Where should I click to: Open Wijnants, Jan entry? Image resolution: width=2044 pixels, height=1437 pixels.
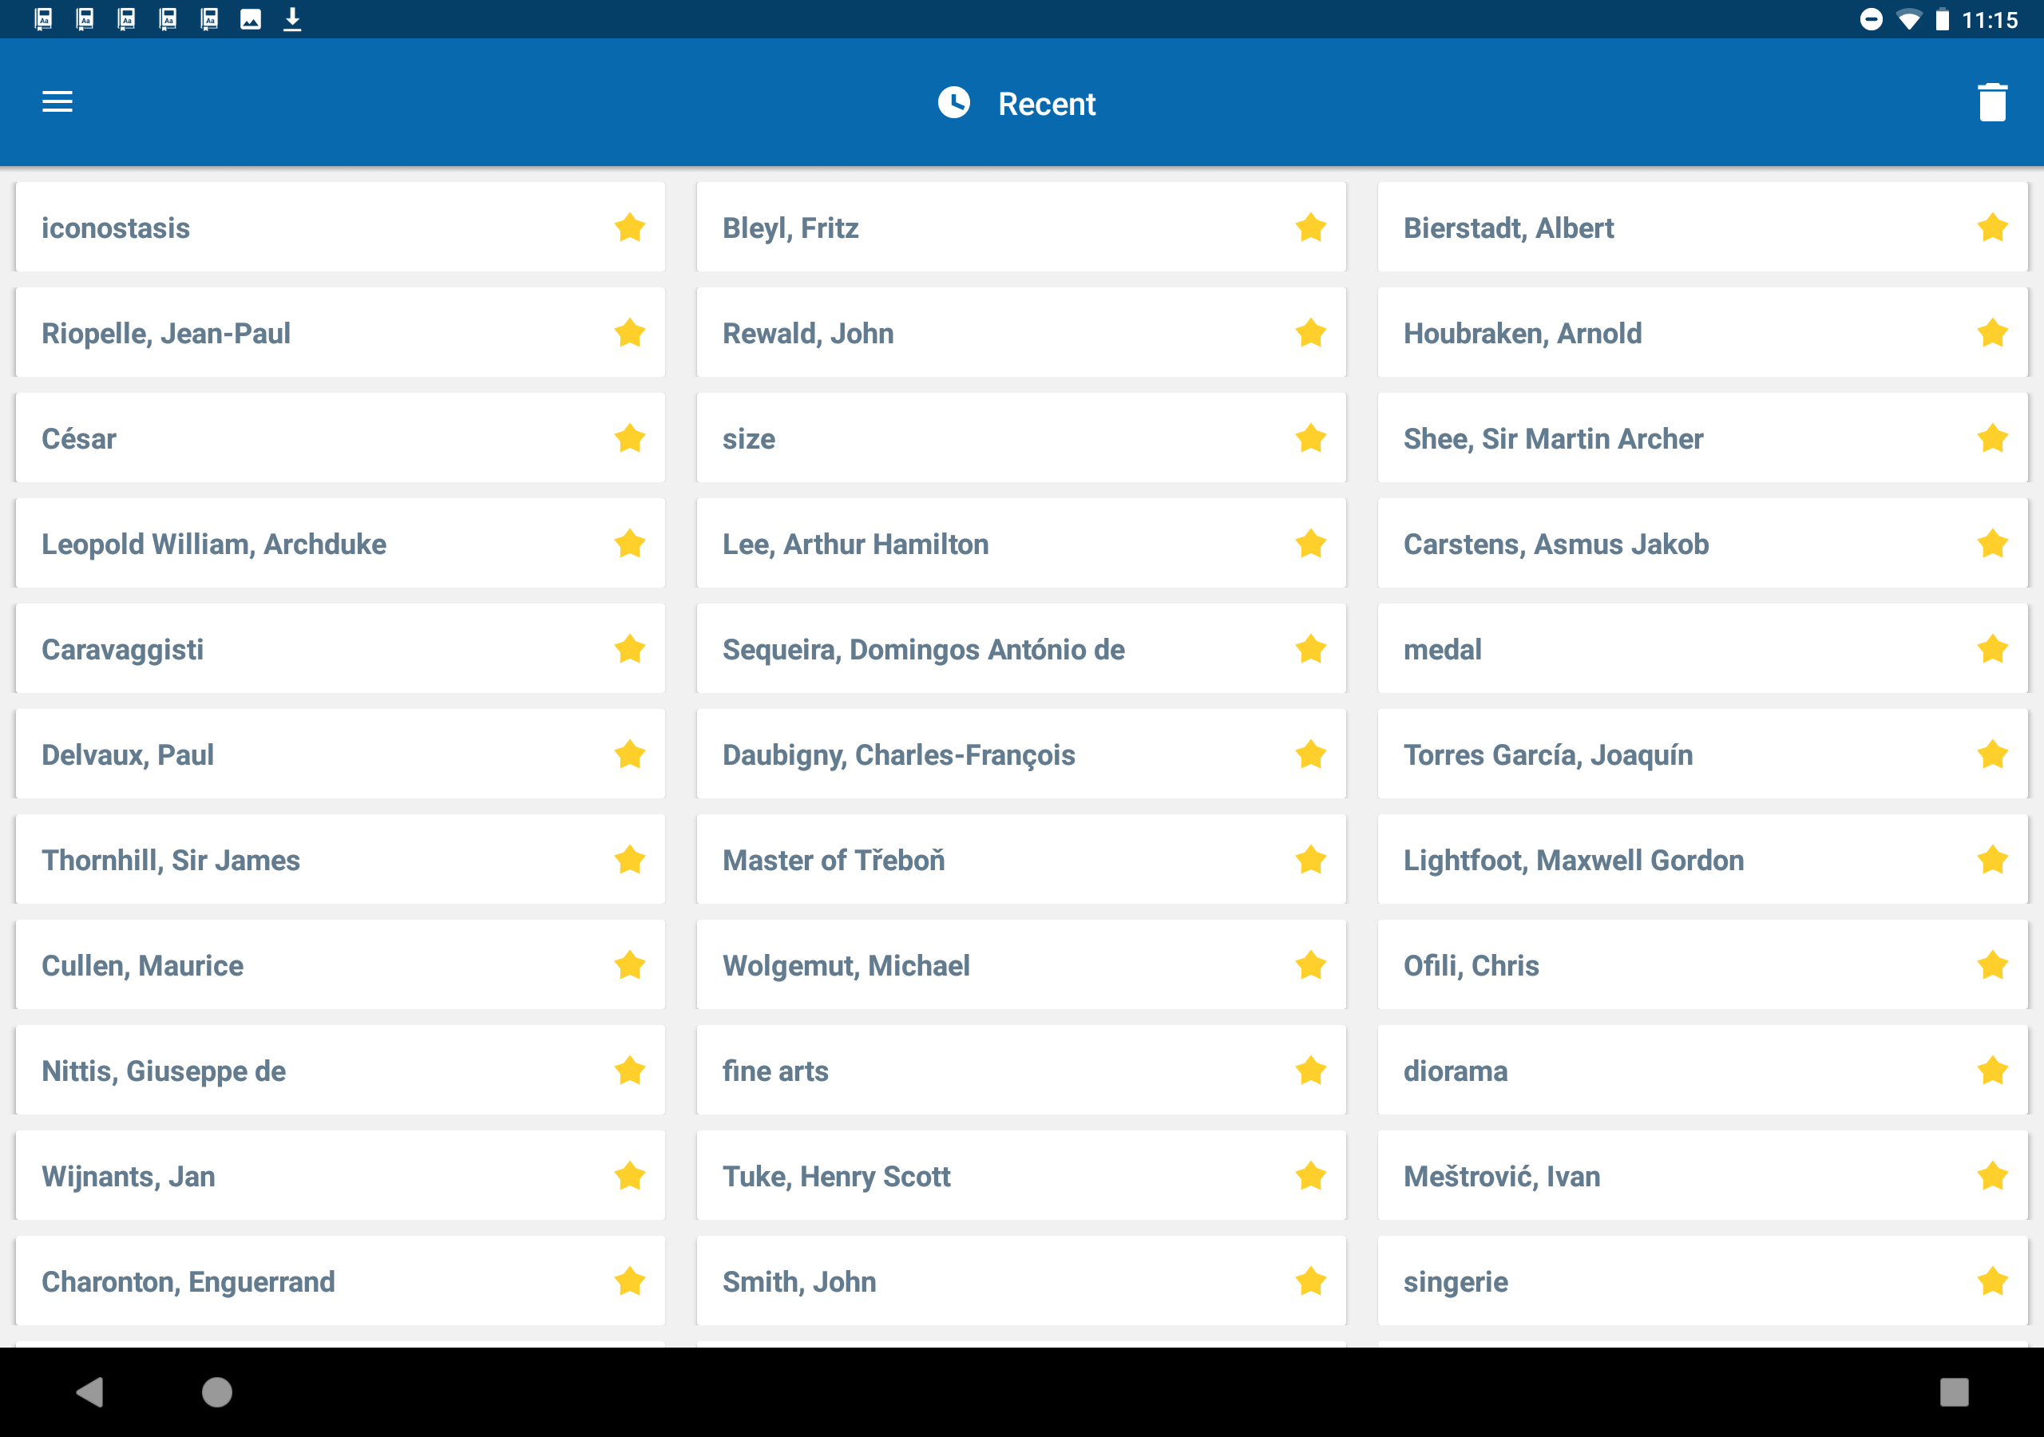tap(340, 1176)
